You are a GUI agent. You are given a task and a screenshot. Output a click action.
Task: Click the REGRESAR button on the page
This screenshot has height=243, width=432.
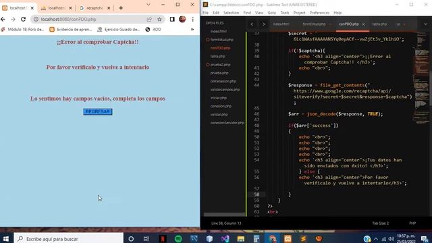pyautogui.click(x=97, y=111)
